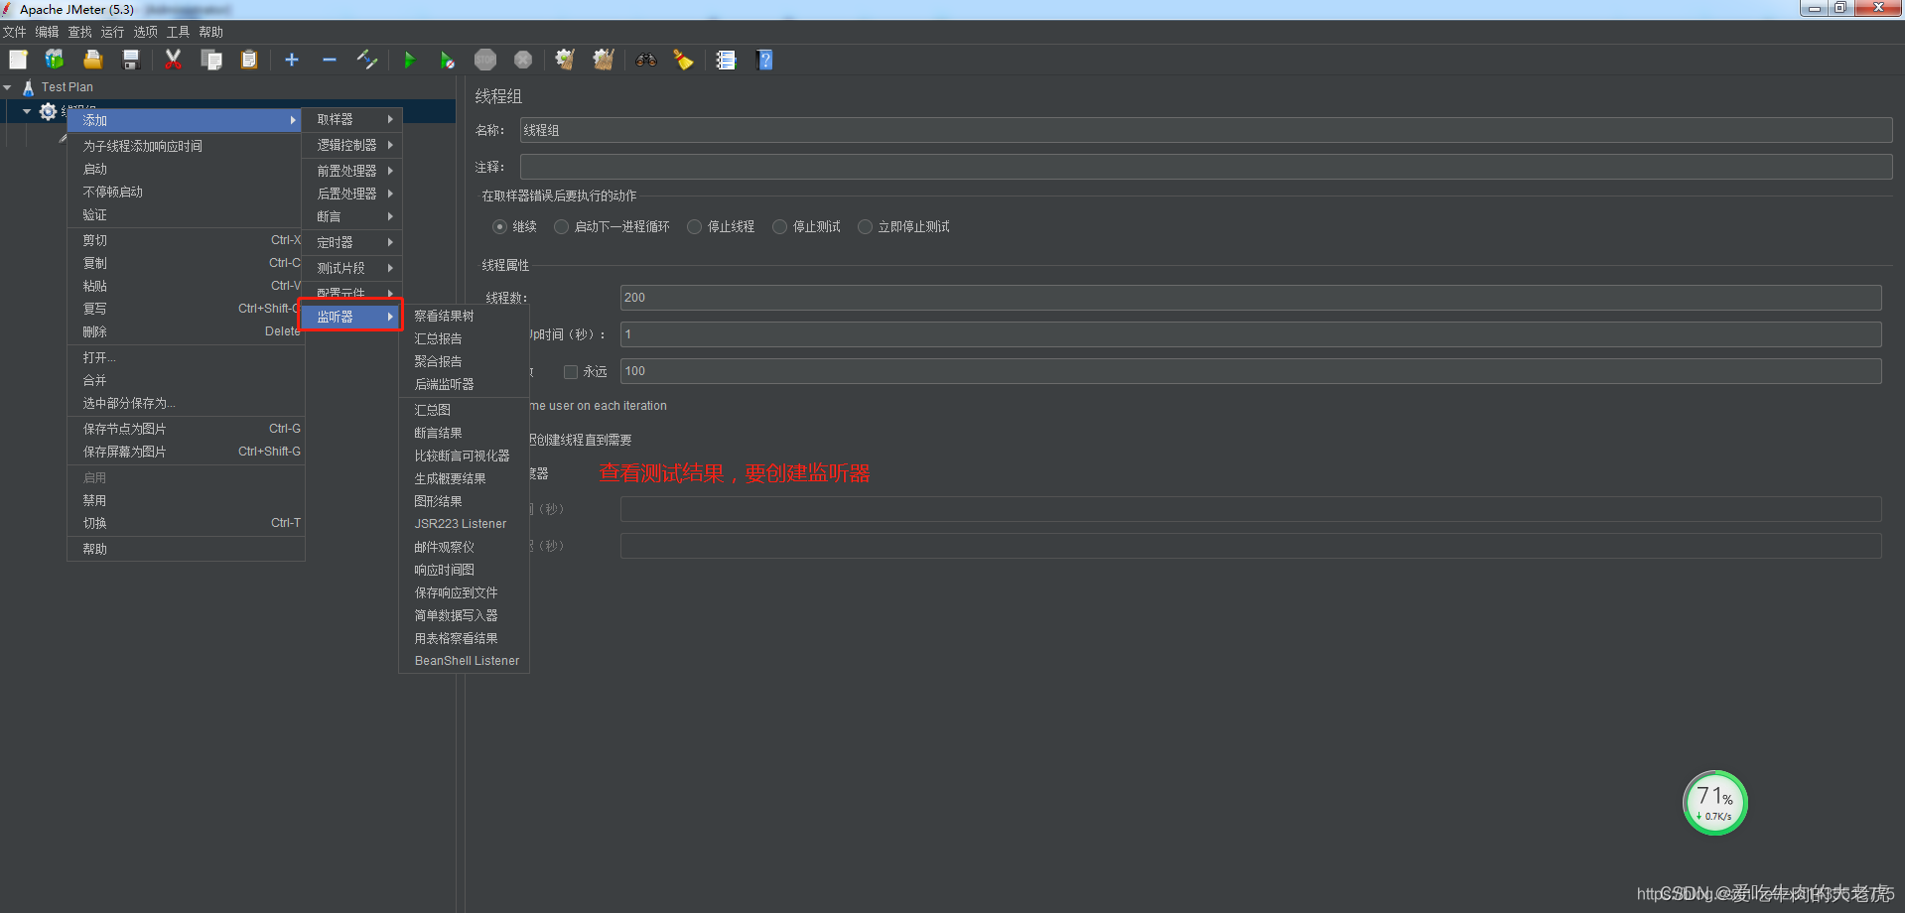The image size is (1905, 913).
Task: Expand the 逻辑控制器 submenu
Action: [x=352, y=145]
